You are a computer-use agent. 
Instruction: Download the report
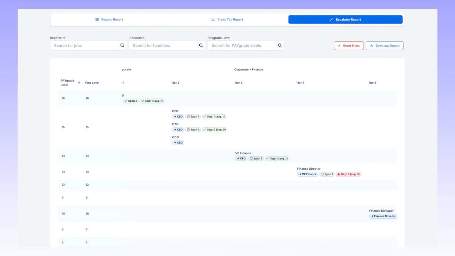click(x=384, y=46)
